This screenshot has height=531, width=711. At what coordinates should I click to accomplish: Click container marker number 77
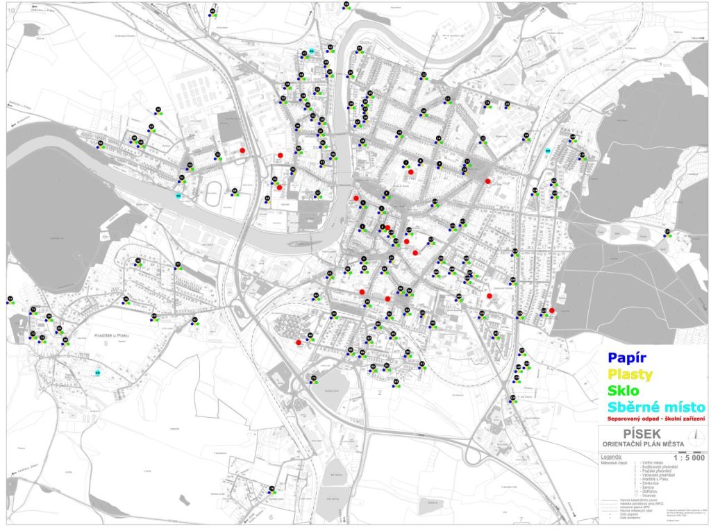(178, 264)
